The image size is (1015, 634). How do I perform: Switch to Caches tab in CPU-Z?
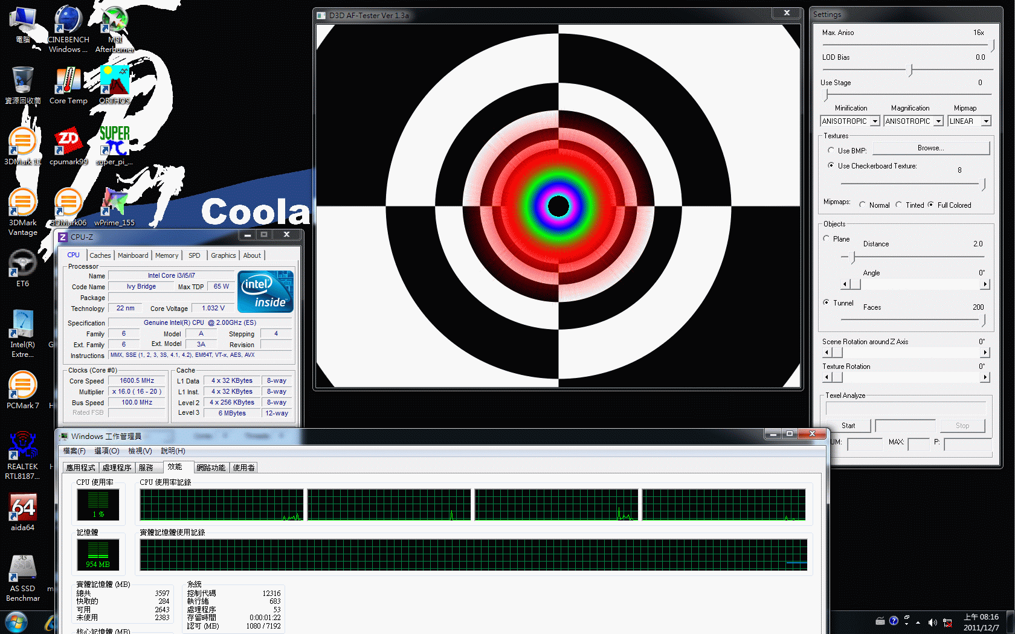pos(100,255)
